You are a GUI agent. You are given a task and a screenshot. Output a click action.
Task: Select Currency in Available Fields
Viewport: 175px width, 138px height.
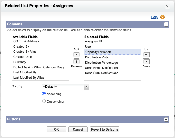(x=41, y=62)
